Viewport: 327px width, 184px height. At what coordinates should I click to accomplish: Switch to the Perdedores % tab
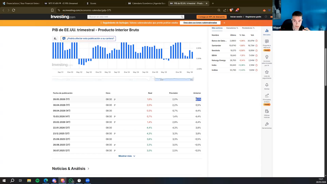click(248, 28)
